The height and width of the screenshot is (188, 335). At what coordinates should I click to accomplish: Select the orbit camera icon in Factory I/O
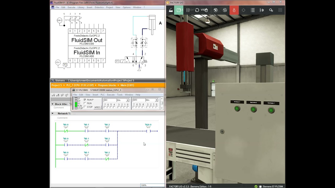click(x=216, y=10)
